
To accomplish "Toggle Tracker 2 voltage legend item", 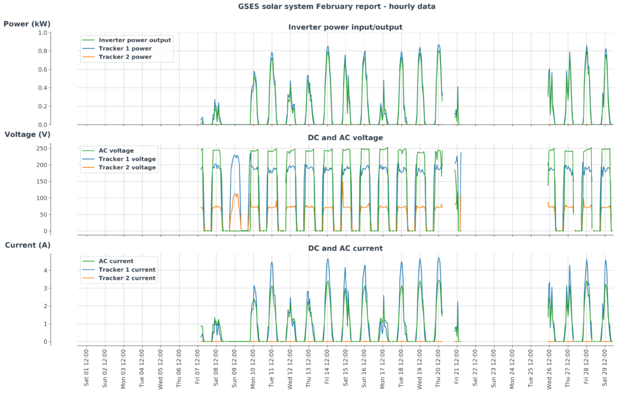I will pyautogui.click(x=127, y=167).
